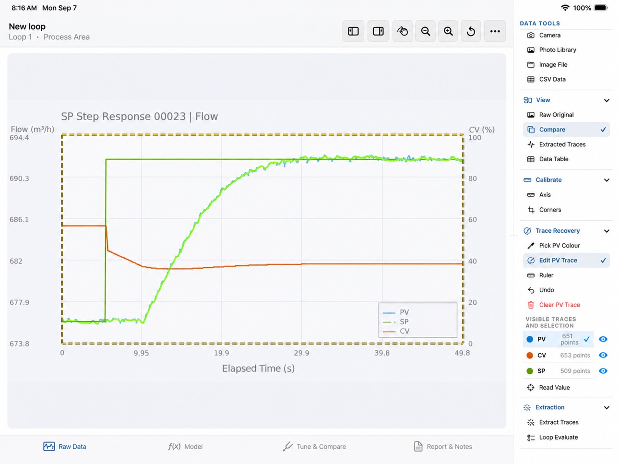This screenshot has height=464, width=619.
Task: Click the green SP colour dot
Action: click(x=530, y=371)
